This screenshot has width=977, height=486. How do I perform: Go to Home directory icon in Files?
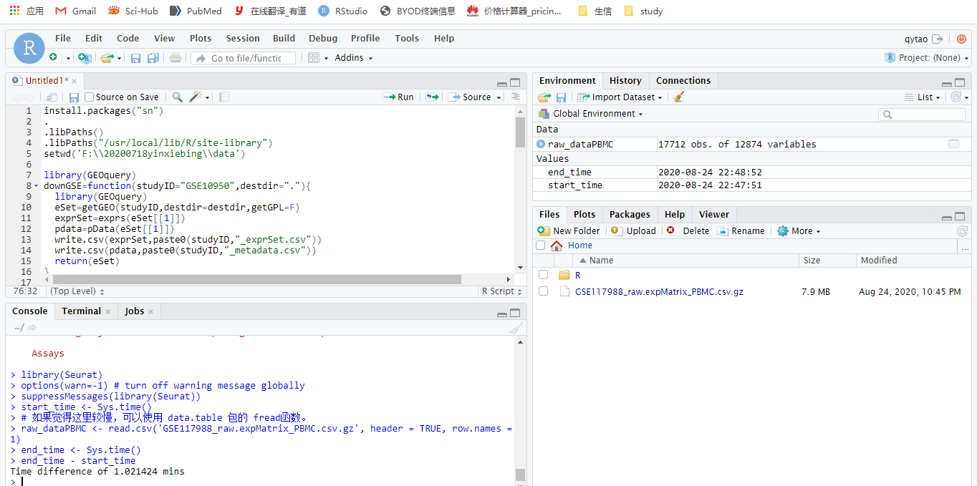coord(557,246)
